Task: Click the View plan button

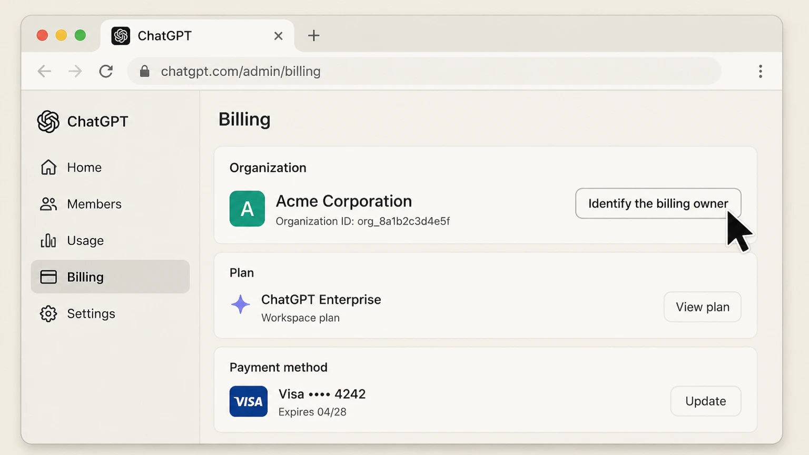Action: coord(703,307)
